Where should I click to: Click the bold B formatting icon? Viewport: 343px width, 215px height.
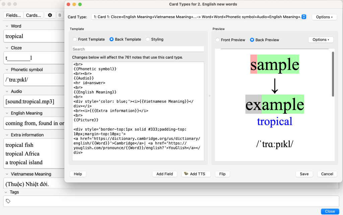pos(60,15)
